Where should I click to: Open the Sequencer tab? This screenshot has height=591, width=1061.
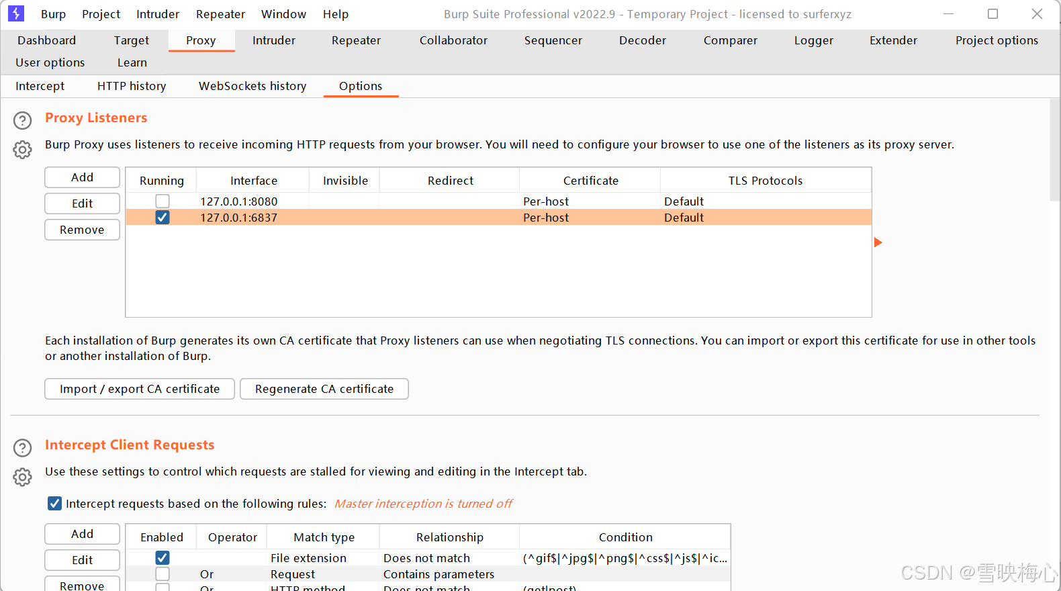pyautogui.click(x=553, y=40)
